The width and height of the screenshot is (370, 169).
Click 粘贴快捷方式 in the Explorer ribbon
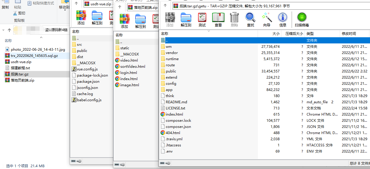[41, 3]
